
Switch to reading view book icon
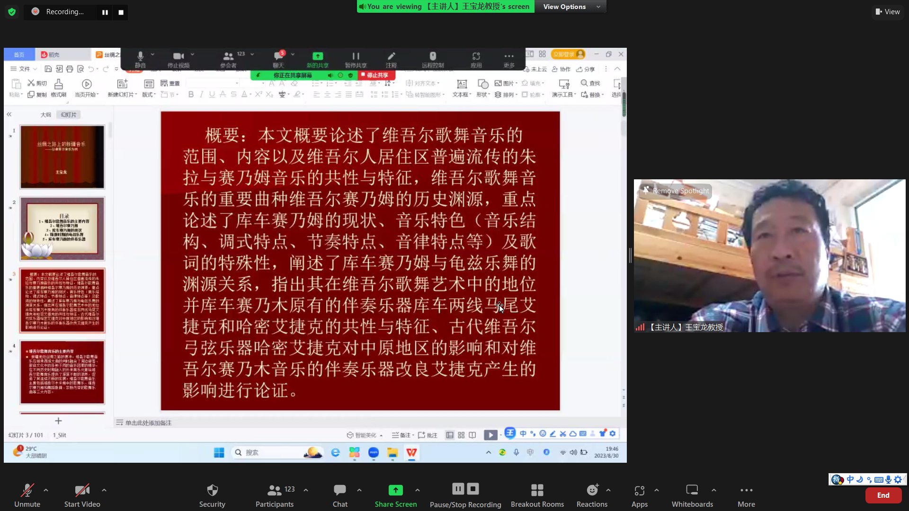472,435
